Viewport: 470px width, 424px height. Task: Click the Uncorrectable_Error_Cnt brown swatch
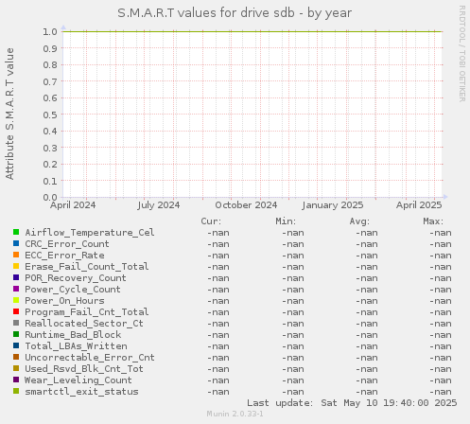coord(16,357)
